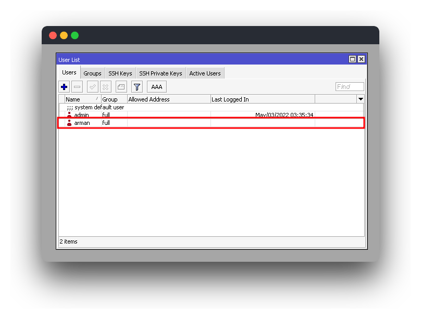Viewport: 421px width, 319px height.
Task: Select the Users tab
Action: [x=69, y=73]
